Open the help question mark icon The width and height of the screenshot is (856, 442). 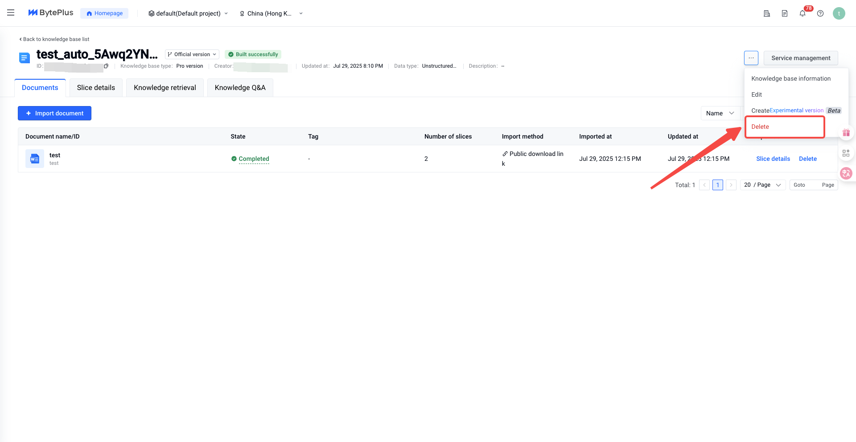pyautogui.click(x=820, y=13)
